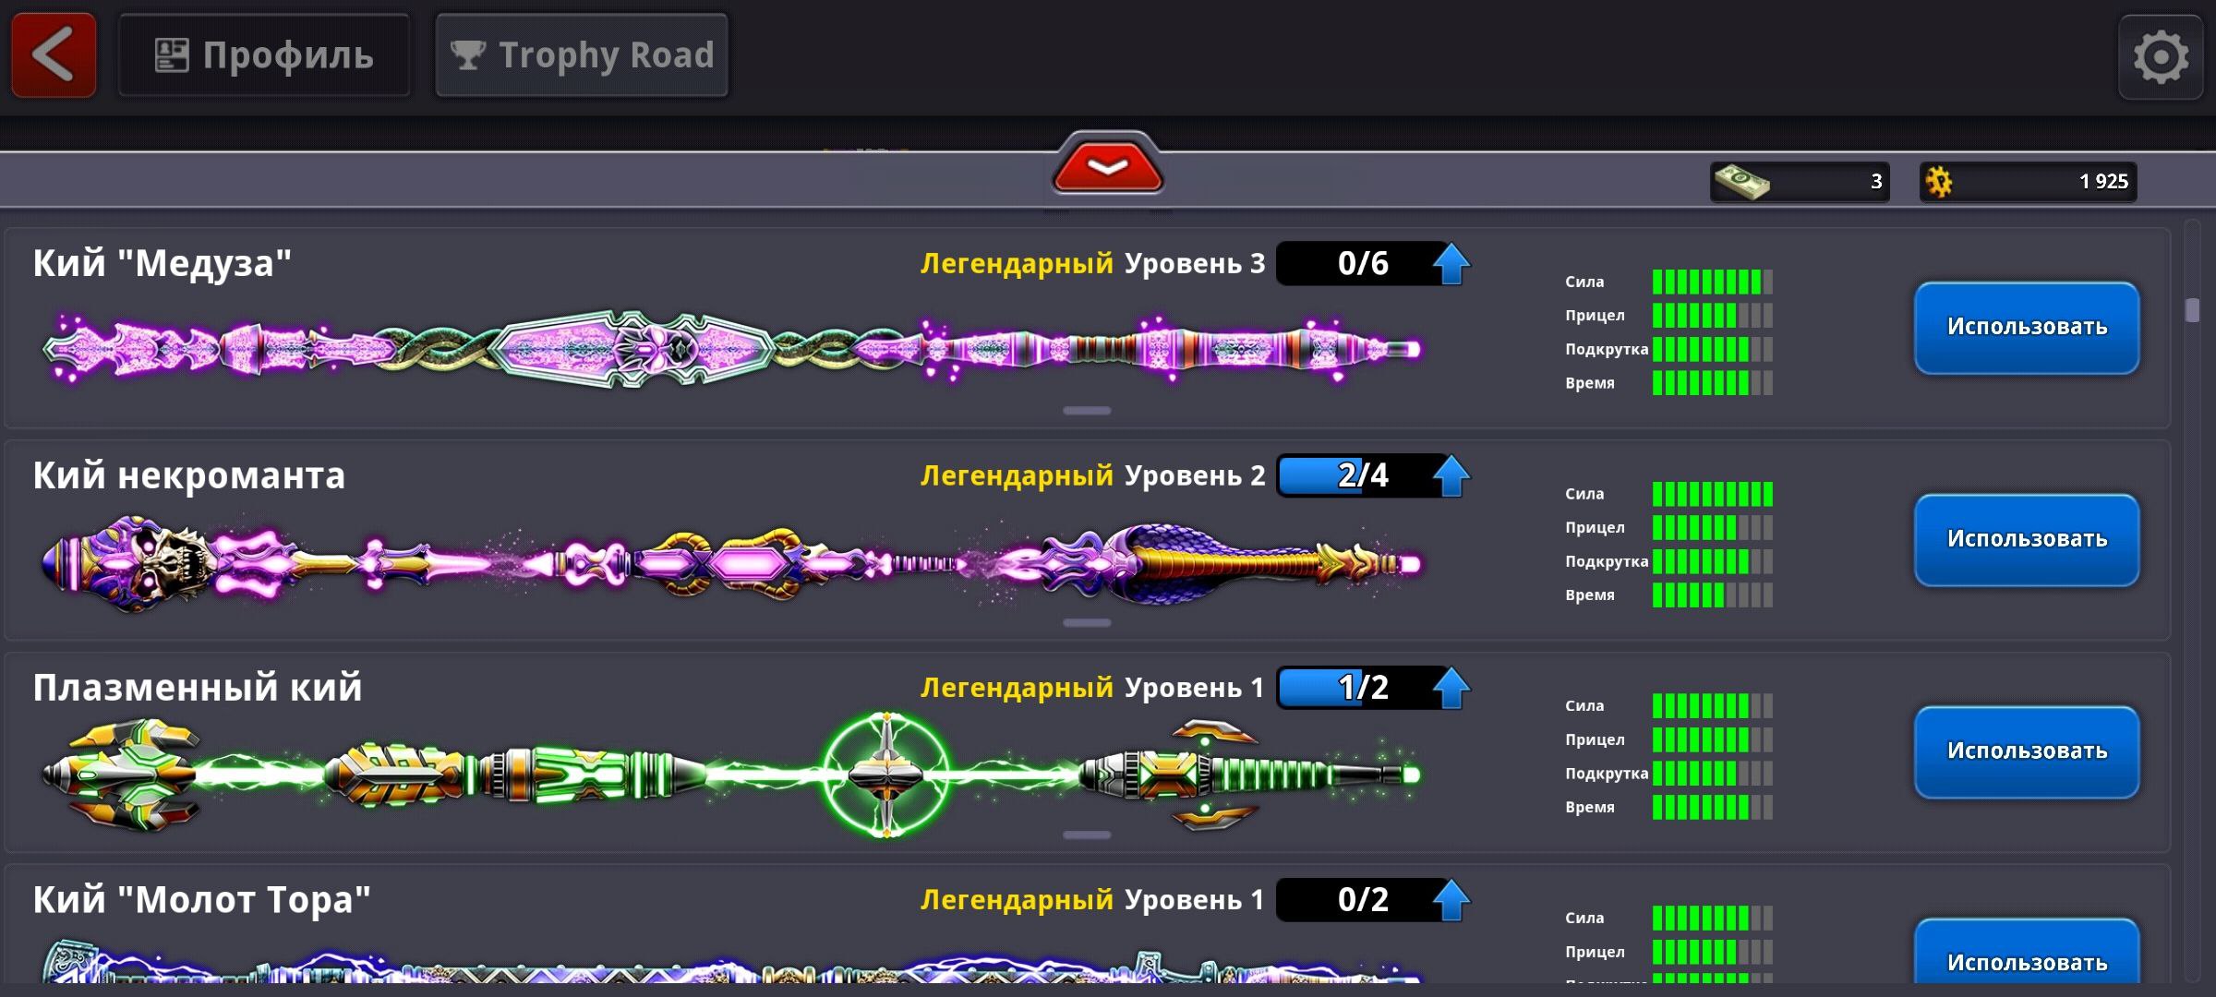Tap the cash bills balance icon

click(1741, 182)
